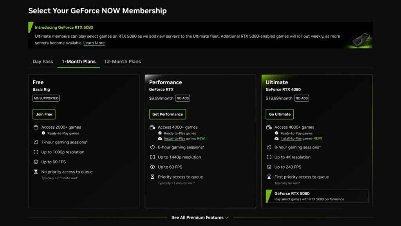
Task: Click the checkmark icon next to Ultimate Ready-to-Play games
Action: point(276,133)
